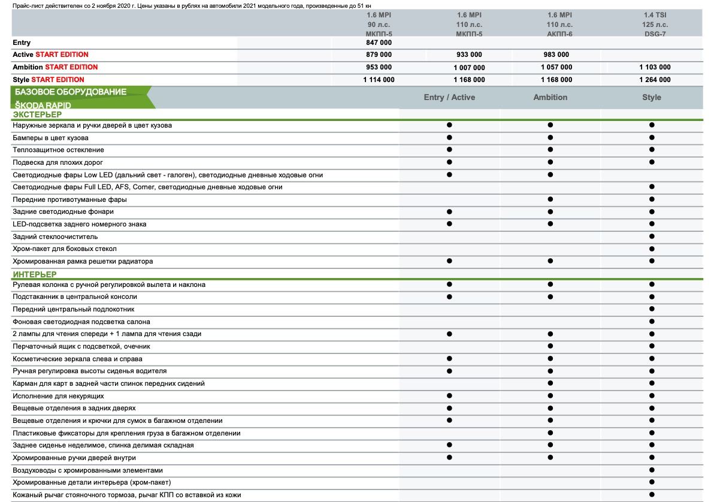Click the Style bullet in Передний центральный подлокотник row
711x502 pixels.
click(x=652, y=309)
